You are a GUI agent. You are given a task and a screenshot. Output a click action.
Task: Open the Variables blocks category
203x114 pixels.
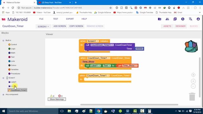coord(13,69)
